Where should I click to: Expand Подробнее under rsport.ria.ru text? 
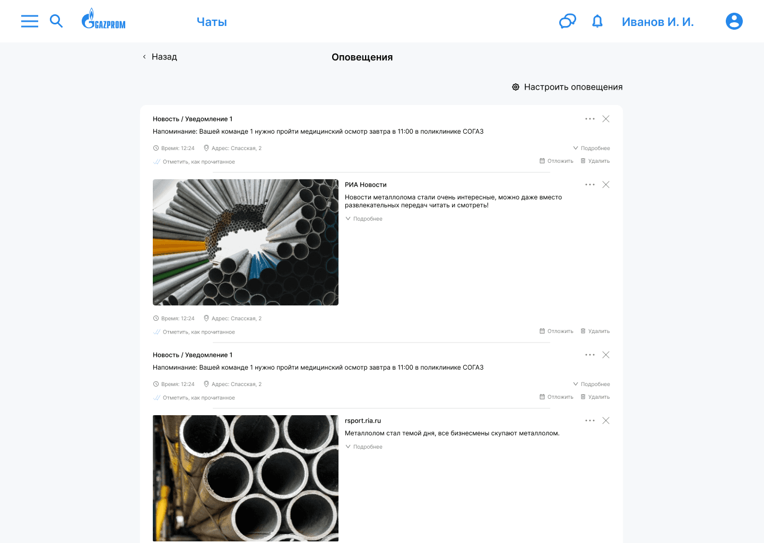[x=364, y=446]
